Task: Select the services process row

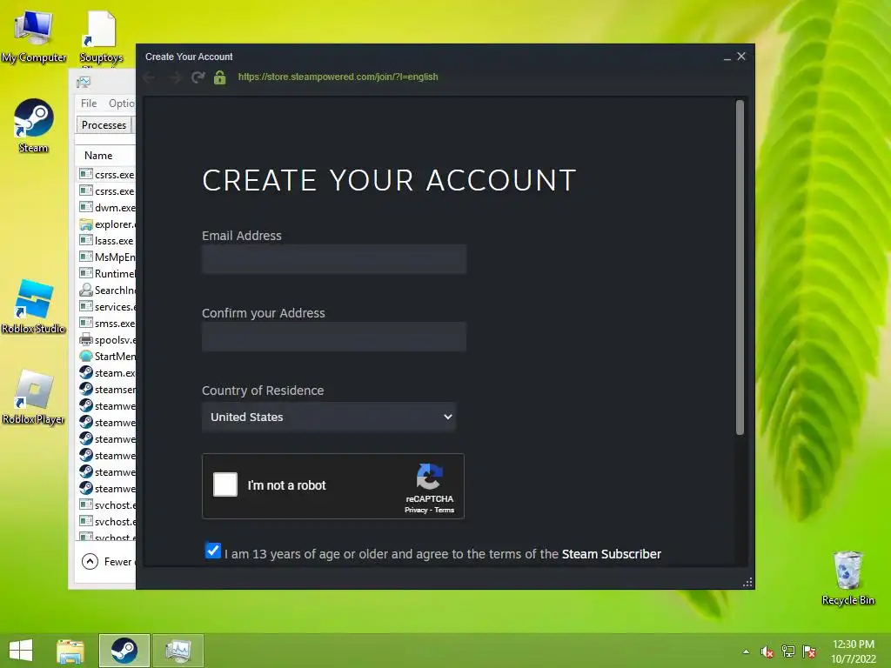Action: tap(105, 307)
